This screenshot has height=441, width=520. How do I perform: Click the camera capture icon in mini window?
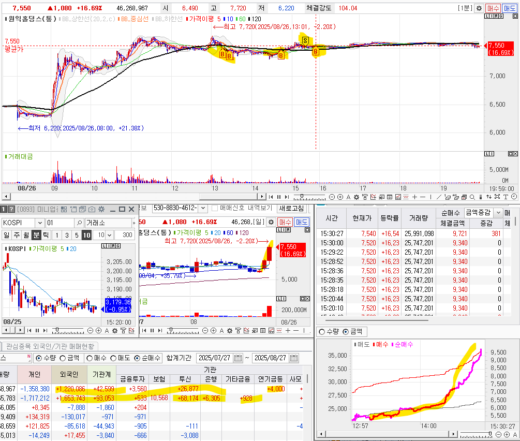(92, 210)
